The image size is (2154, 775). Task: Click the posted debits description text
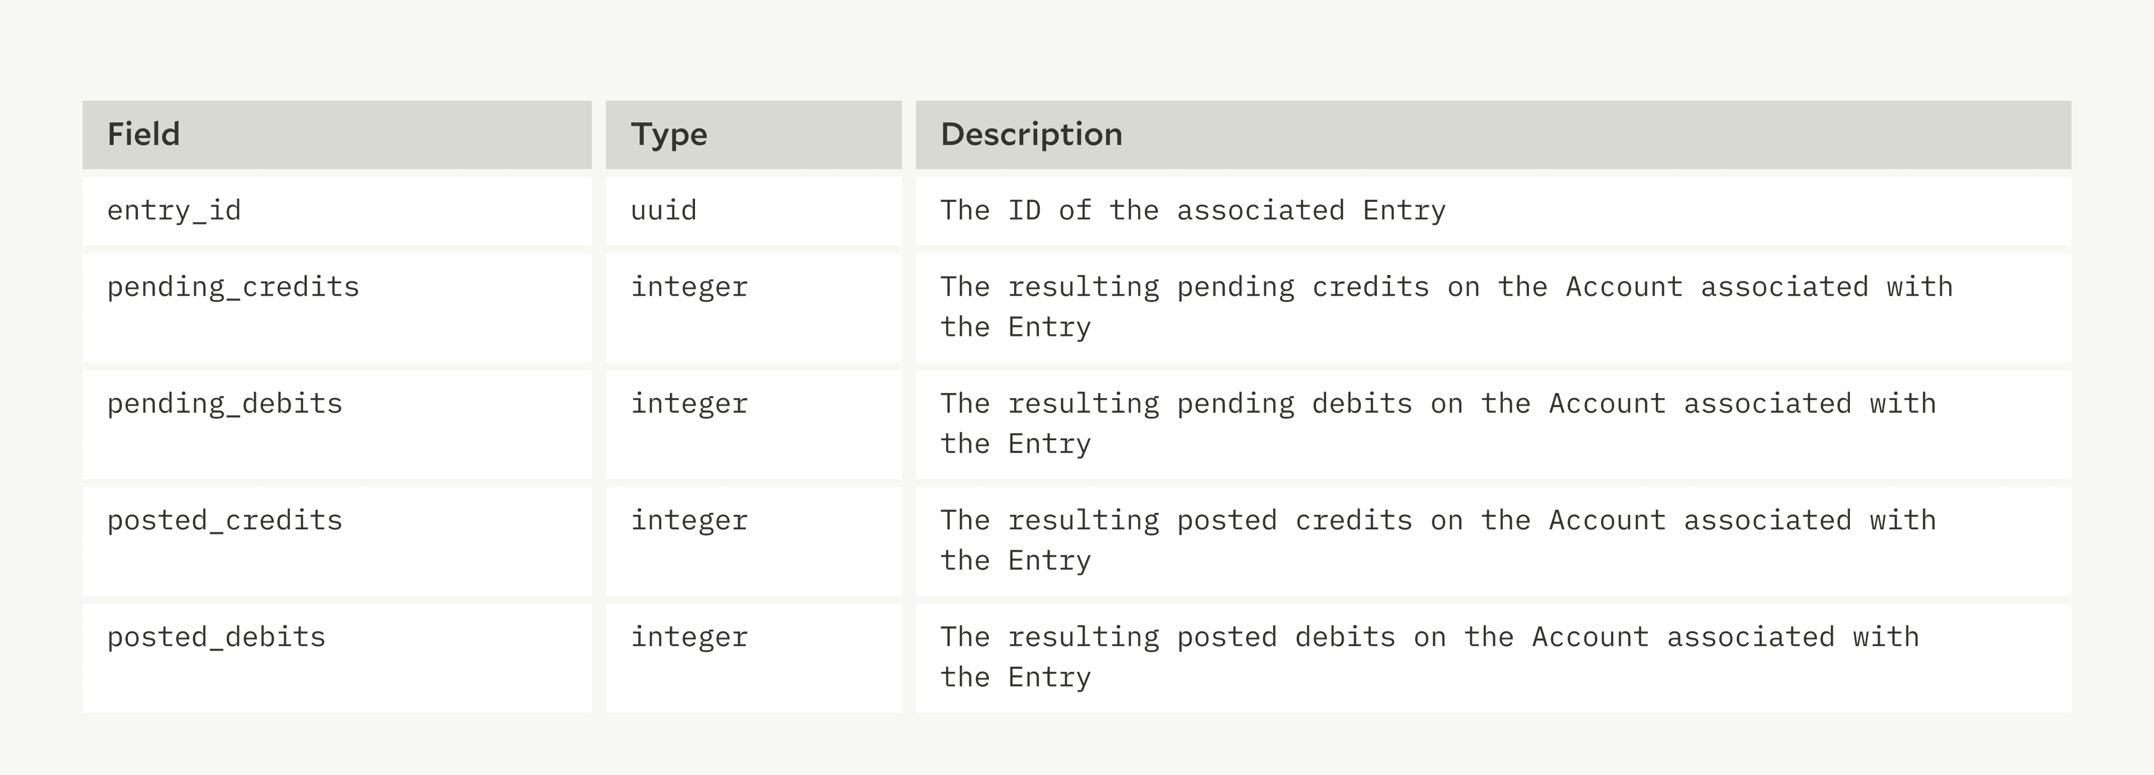(x=1429, y=657)
